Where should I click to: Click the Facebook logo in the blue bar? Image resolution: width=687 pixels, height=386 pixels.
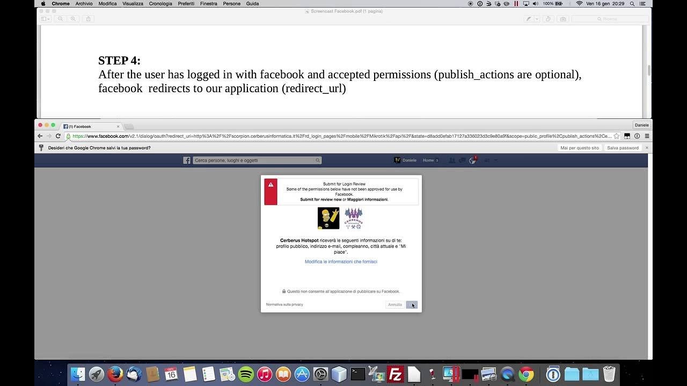click(x=187, y=160)
